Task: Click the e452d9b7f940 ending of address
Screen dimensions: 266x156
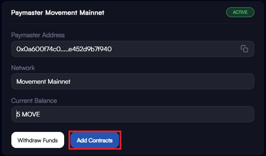Action: tap(90, 49)
